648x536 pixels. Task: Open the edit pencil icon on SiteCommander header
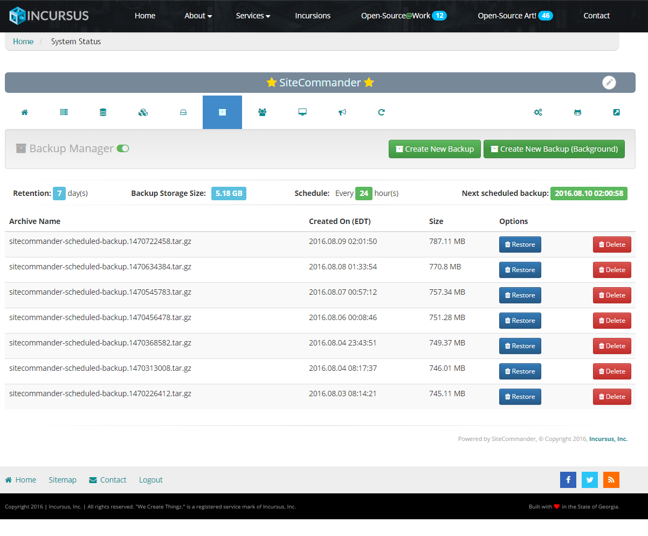point(609,83)
